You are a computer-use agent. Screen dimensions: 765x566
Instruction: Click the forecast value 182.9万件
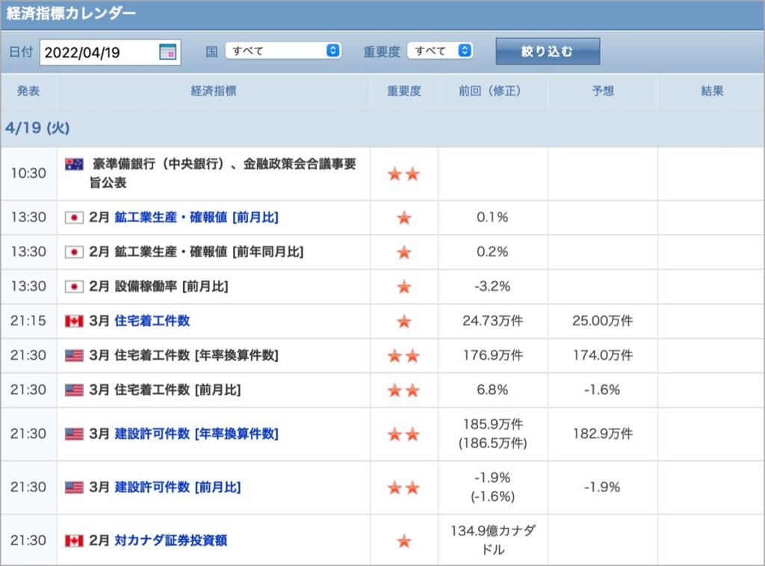coord(603,434)
